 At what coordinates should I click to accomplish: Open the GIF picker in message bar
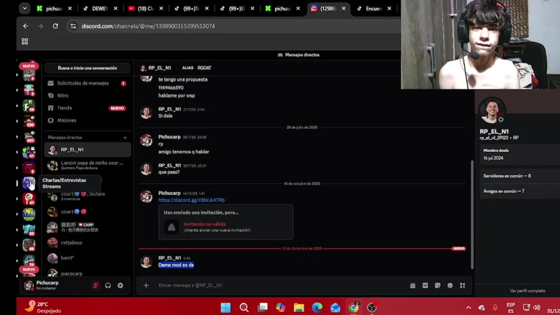[425, 285]
